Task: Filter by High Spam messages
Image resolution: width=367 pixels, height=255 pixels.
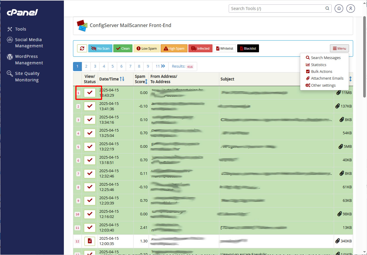Action: (174, 48)
